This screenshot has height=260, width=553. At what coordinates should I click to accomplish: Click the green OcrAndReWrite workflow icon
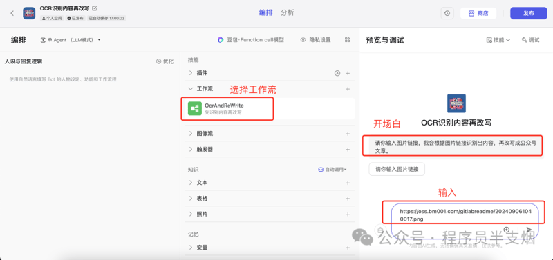pyautogui.click(x=194, y=109)
